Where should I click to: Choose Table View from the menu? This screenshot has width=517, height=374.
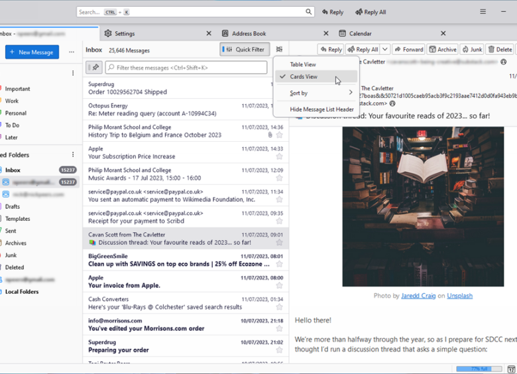point(303,64)
